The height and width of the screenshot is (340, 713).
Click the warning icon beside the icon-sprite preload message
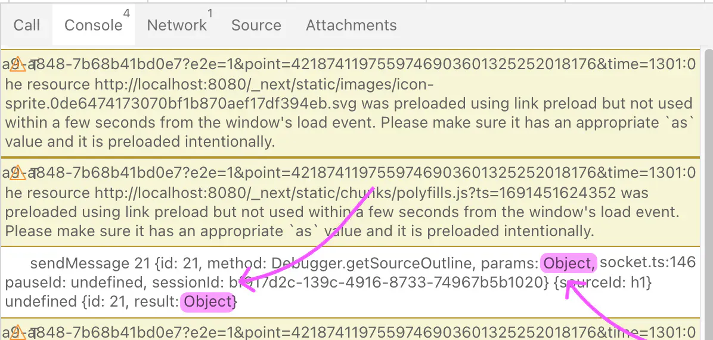(17, 64)
